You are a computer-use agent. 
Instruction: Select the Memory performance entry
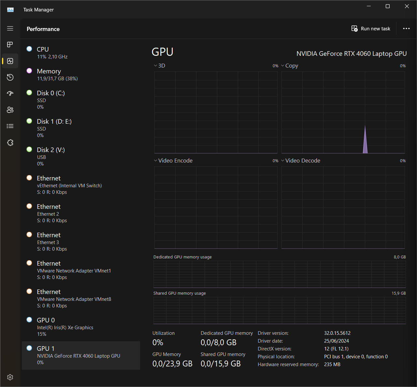(x=81, y=74)
